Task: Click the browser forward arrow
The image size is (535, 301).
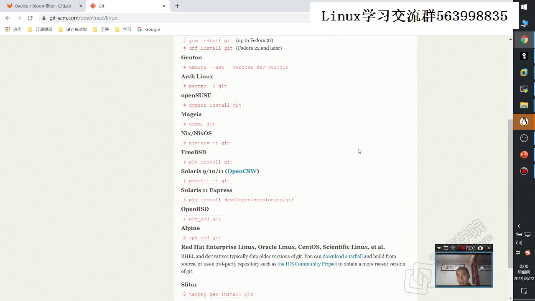Action: [19, 18]
